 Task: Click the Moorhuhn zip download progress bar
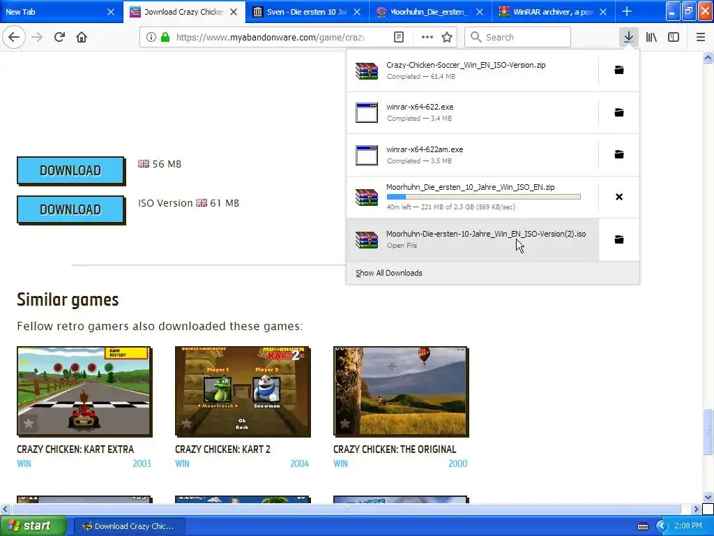coord(484,197)
